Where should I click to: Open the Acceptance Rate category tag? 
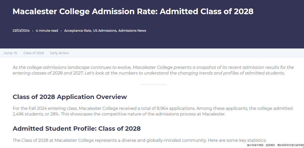click(78, 30)
